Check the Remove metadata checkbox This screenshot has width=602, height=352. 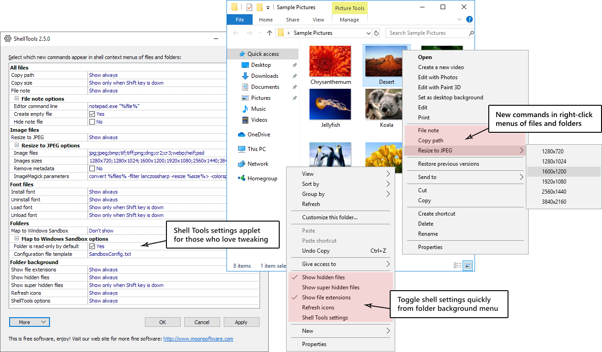click(92, 168)
